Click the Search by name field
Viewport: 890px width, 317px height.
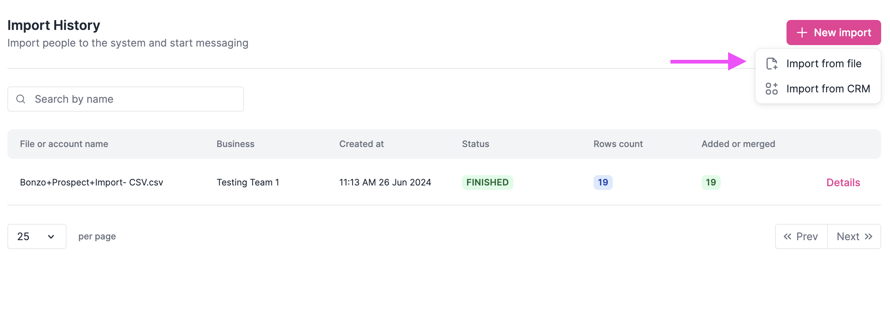tap(126, 99)
